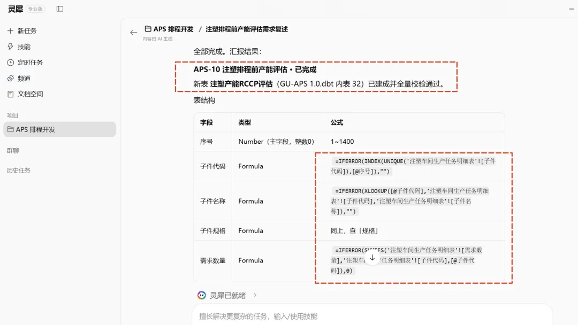578x325 pixels.
Task: Click the 专业版 badge
Action: (35, 9)
